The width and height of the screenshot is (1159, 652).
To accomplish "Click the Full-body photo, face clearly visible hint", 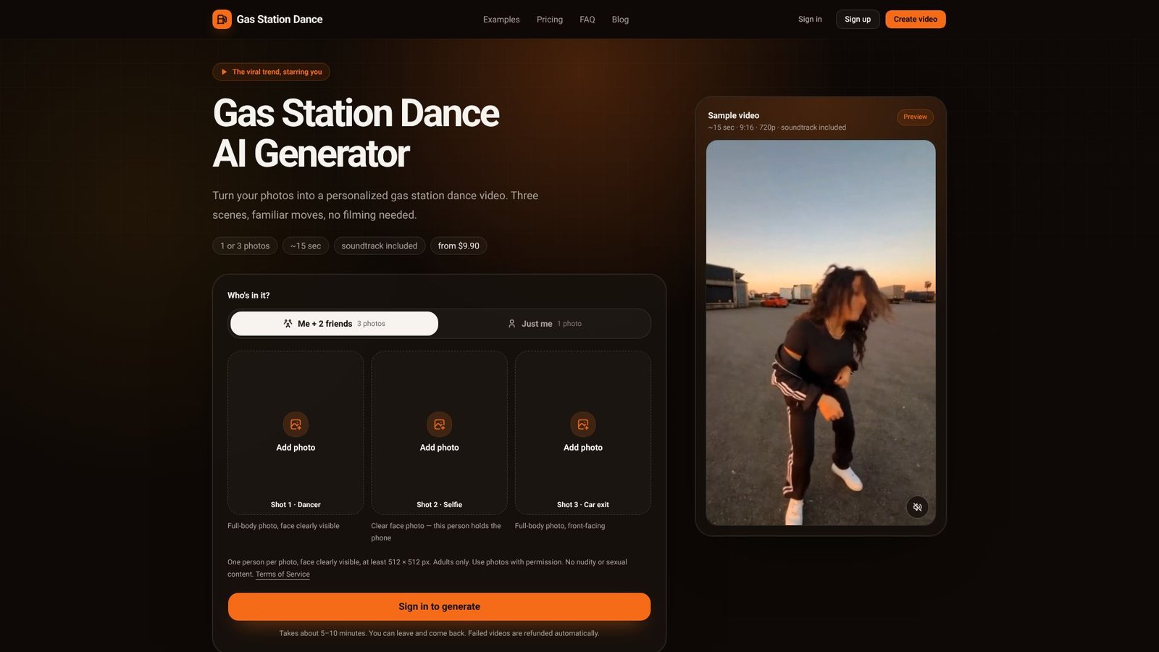I will coord(283,526).
